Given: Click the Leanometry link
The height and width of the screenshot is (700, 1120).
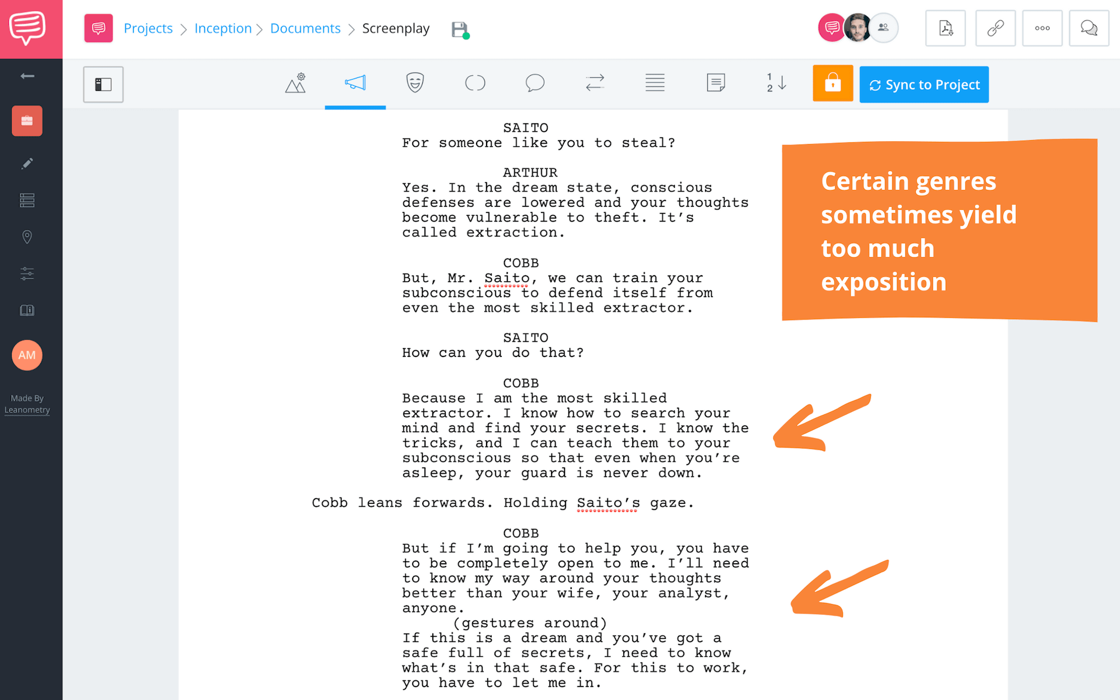Looking at the screenshot, I should tap(27, 410).
